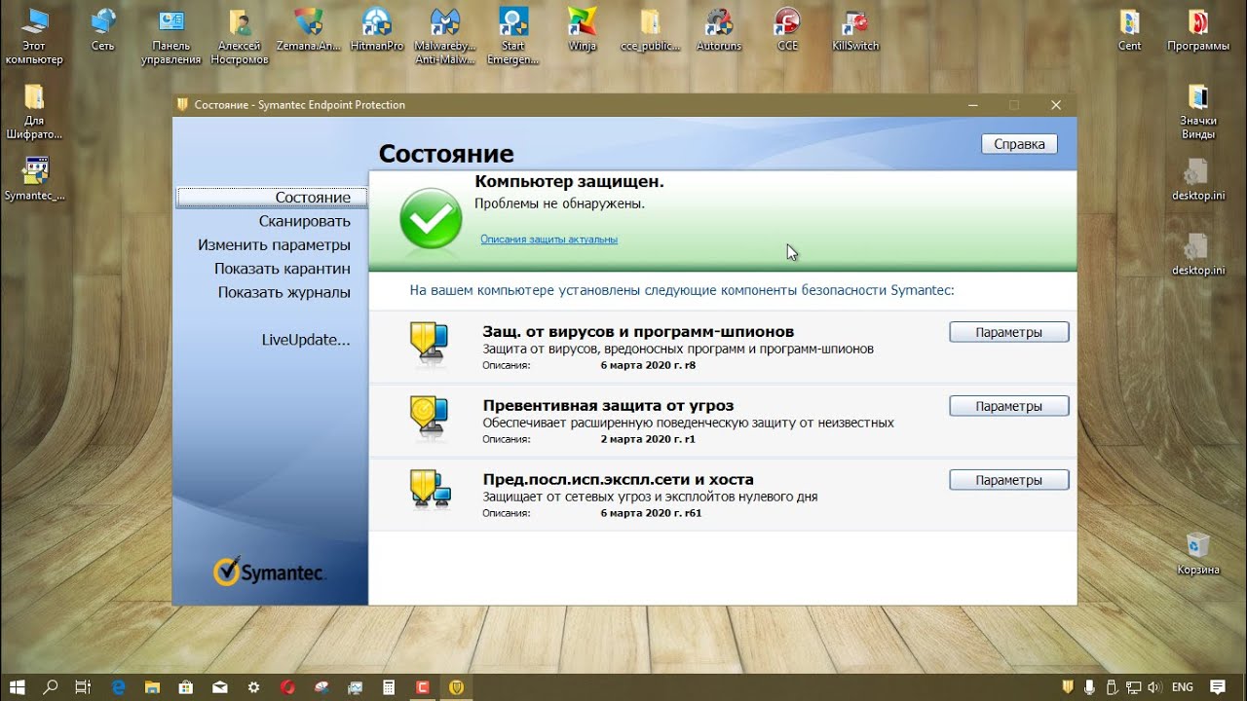Open the Calculator taskbar icon
1247x701 pixels.
pos(389,686)
